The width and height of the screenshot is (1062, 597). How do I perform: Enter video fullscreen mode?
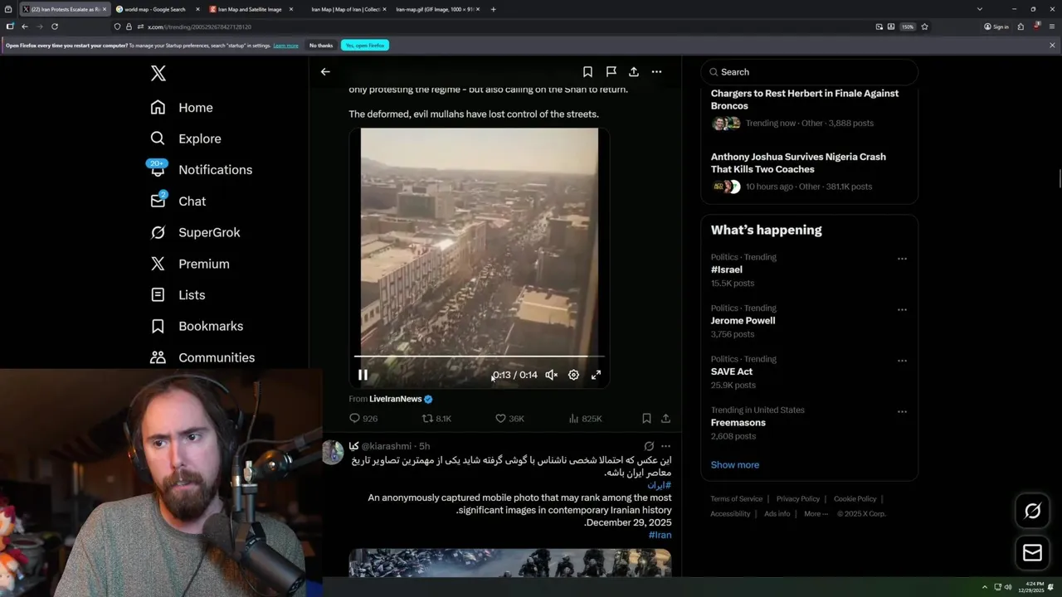point(596,375)
